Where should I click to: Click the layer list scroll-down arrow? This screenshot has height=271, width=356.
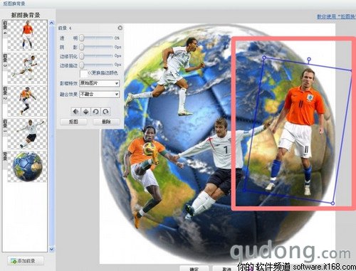[51, 249]
